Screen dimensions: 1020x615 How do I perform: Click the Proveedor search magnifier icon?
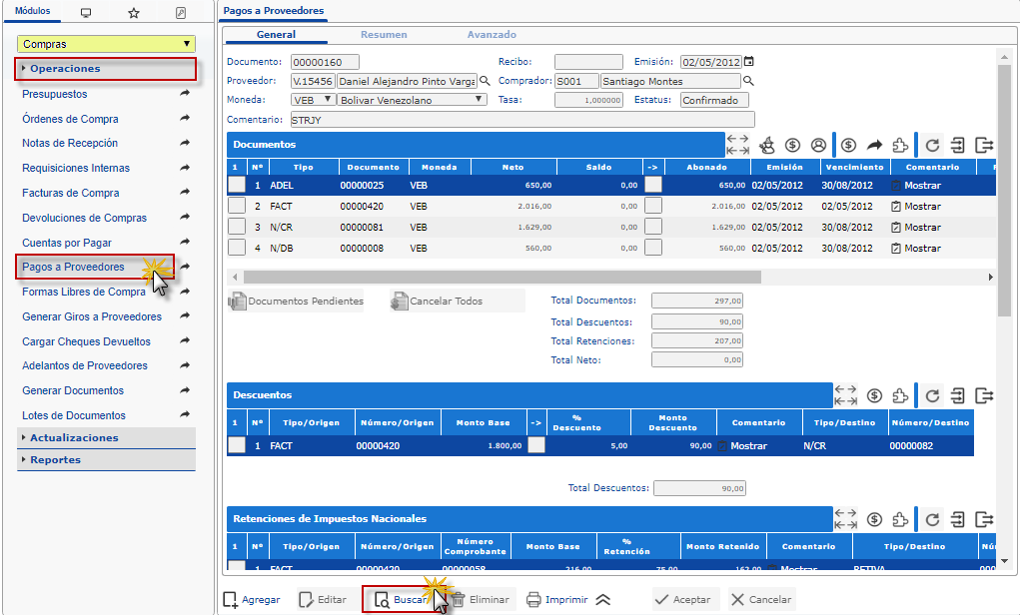(485, 81)
